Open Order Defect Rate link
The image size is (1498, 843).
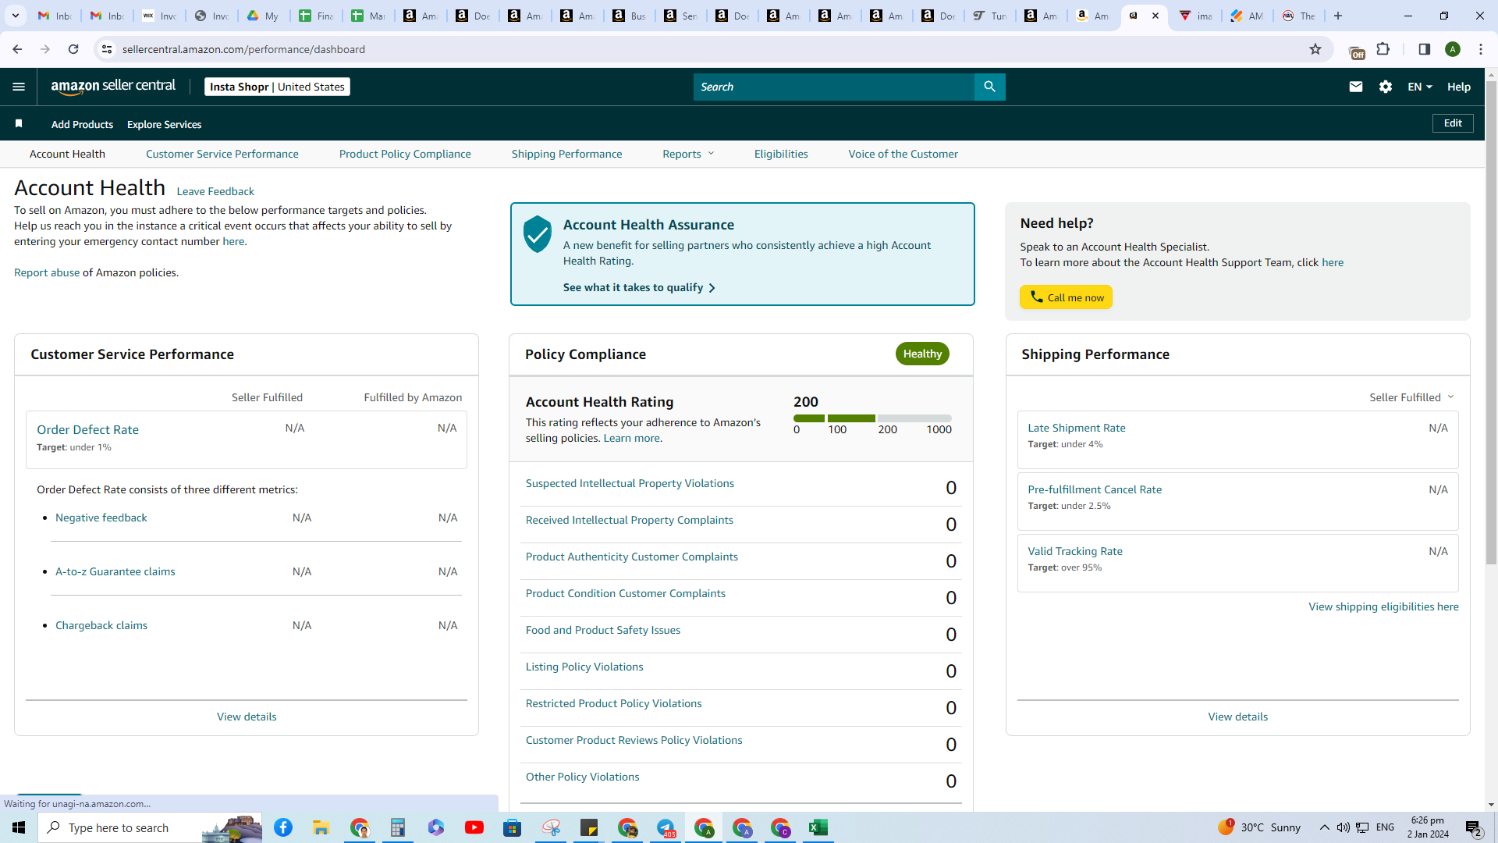click(87, 429)
